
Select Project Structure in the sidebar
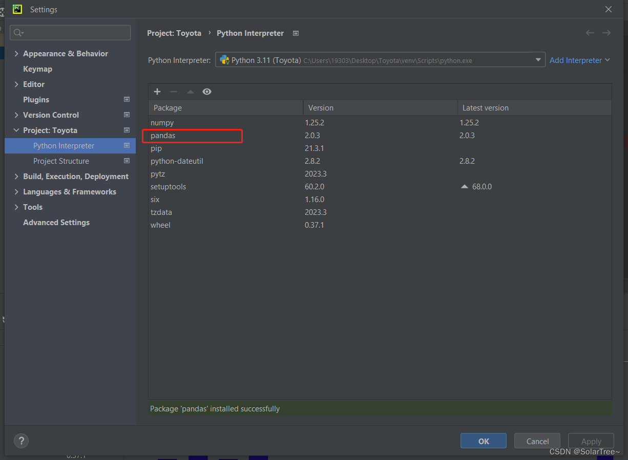pos(70,161)
